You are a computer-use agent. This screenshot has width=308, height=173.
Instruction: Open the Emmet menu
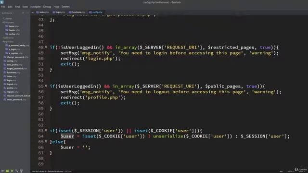click(65, 7)
